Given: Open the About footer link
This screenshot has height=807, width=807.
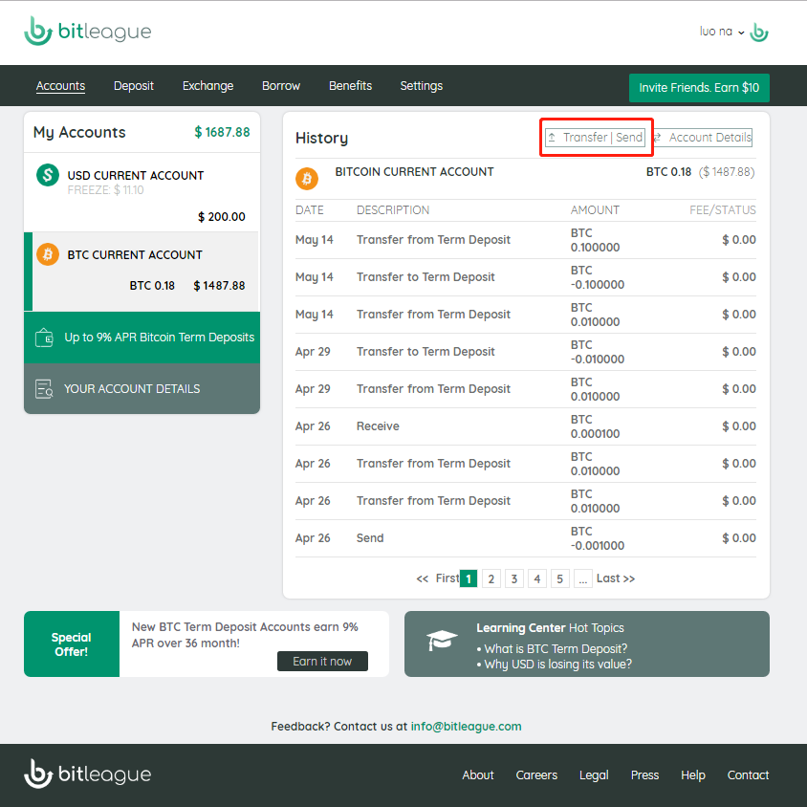Looking at the screenshot, I should [478, 775].
